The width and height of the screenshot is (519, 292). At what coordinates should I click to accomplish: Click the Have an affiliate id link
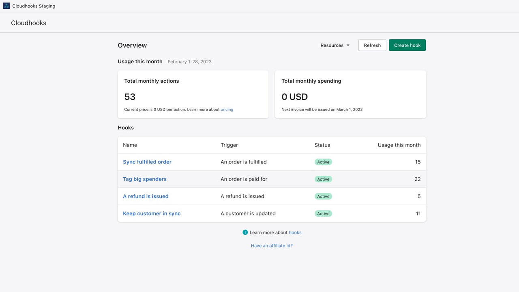[272, 245]
